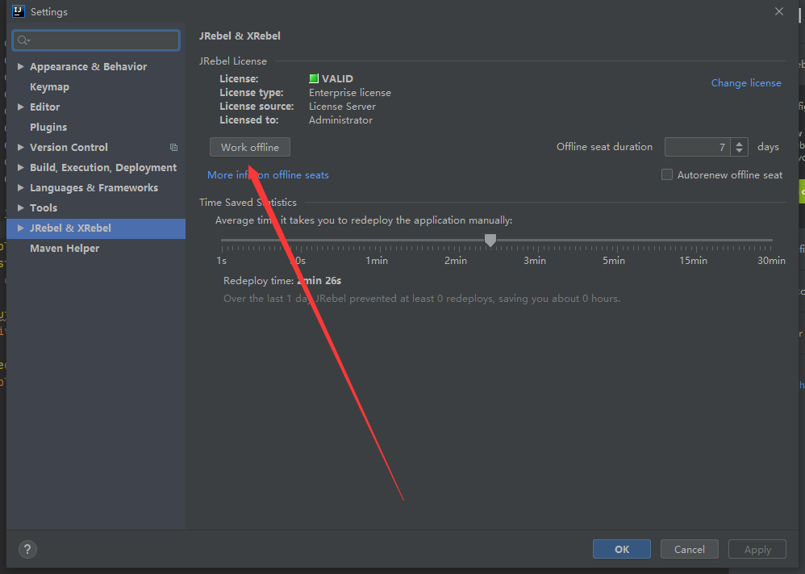Increase offline seat duration with up arrow
The height and width of the screenshot is (574, 805).
coord(740,144)
